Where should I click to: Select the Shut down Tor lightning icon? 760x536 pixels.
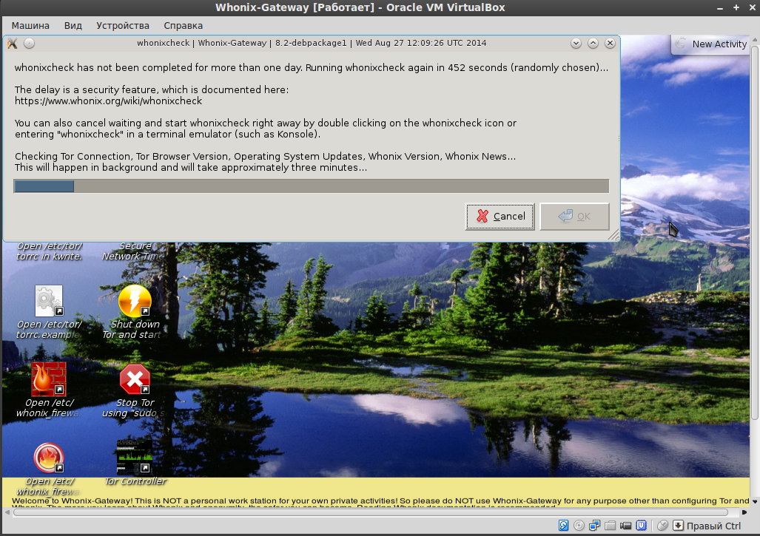pos(135,301)
